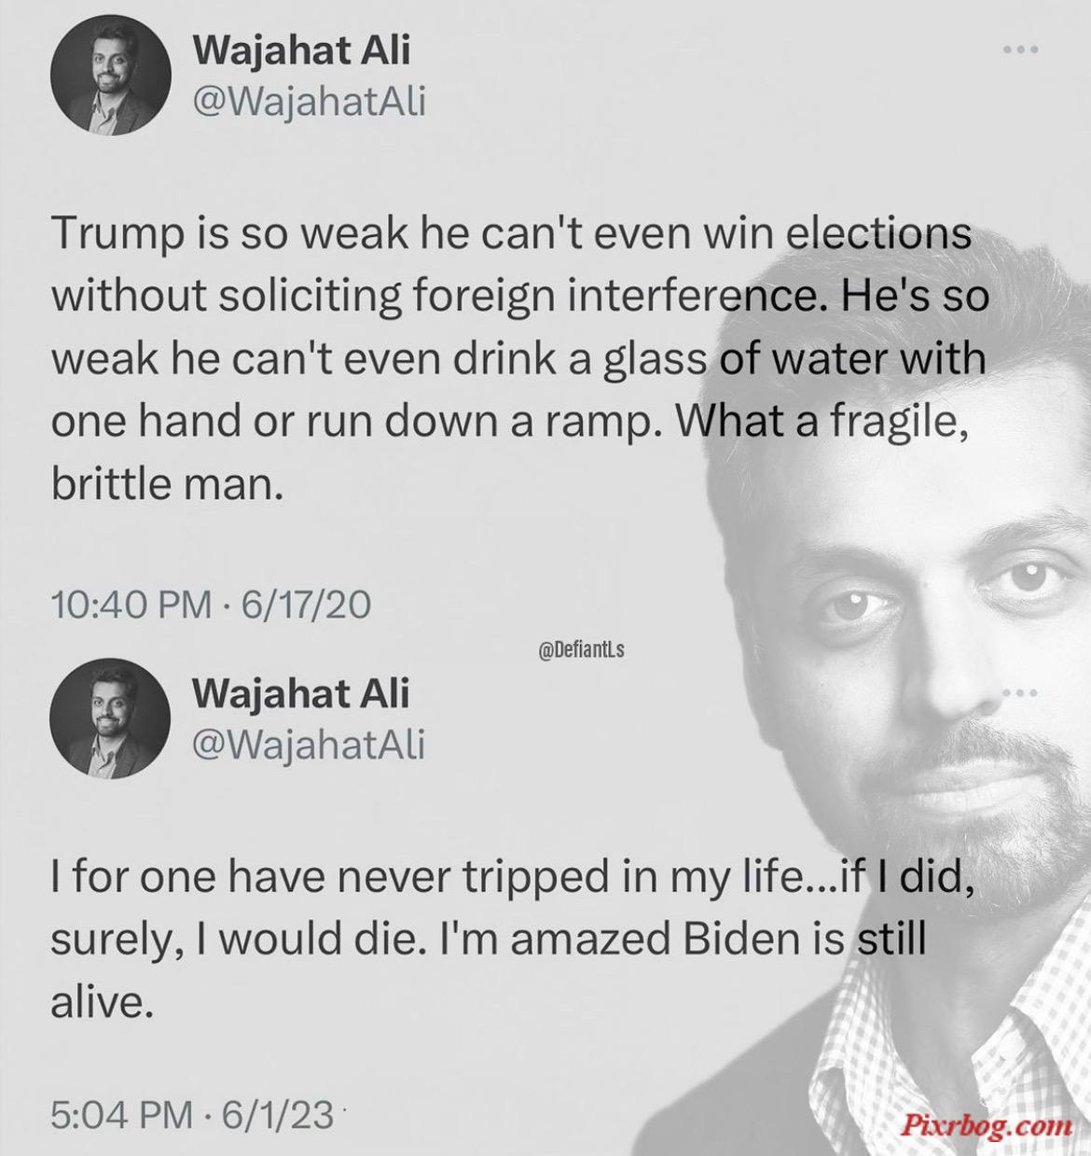Open more options on the 6/1/23 tweet

pos(1021,693)
